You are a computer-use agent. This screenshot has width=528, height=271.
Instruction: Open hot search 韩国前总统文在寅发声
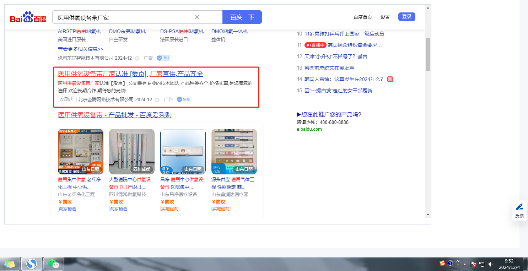(329, 68)
